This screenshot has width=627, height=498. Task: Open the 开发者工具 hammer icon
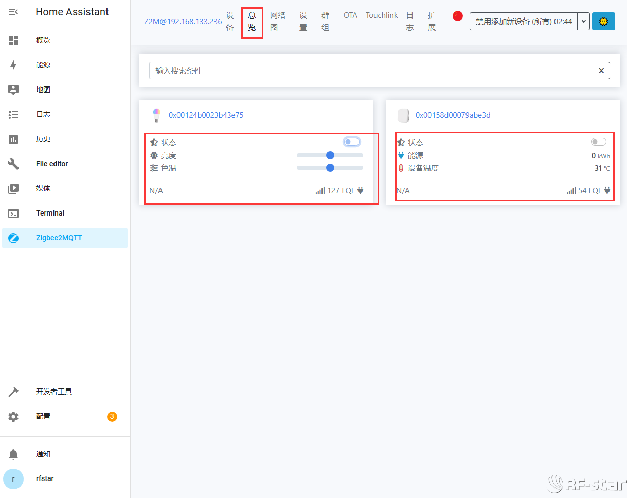[13, 392]
